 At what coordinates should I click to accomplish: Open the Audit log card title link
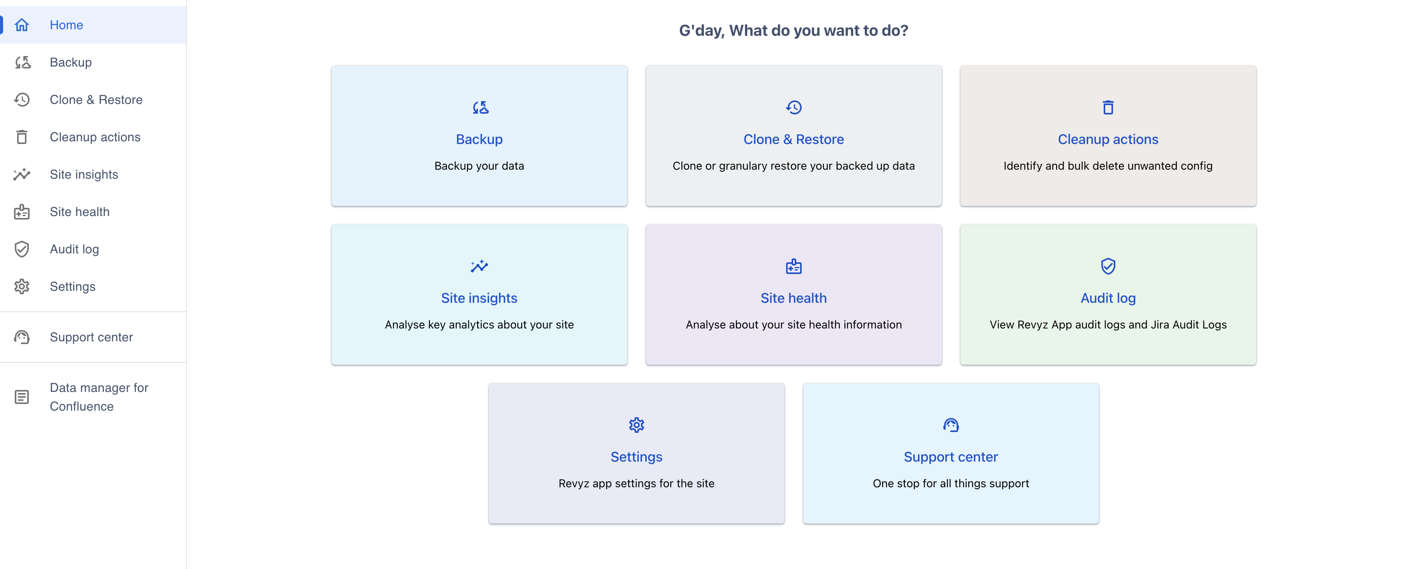tap(1108, 298)
